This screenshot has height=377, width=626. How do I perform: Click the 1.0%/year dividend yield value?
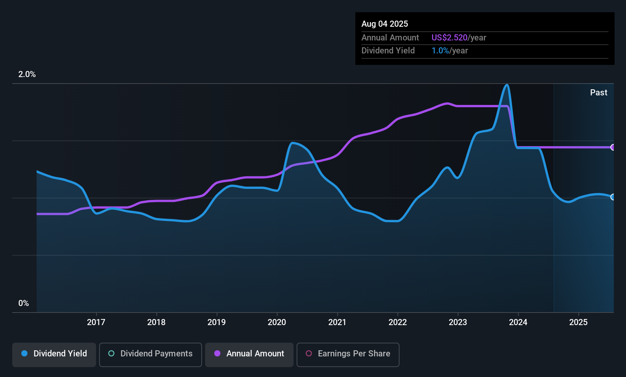[x=449, y=51]
